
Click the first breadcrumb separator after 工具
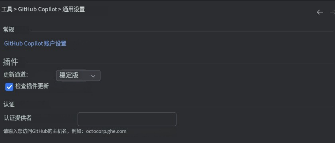click(15, 10)
